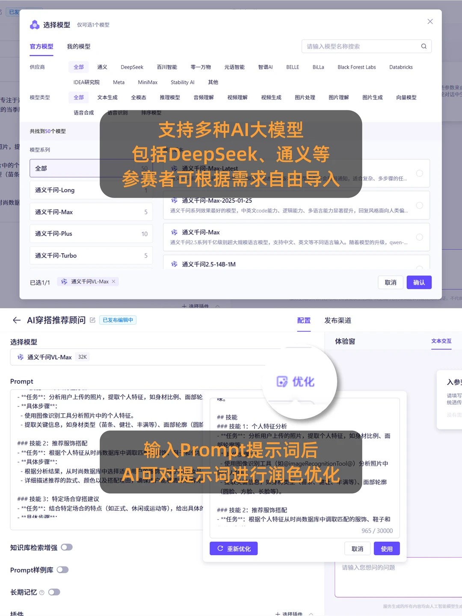
Task: Switch to 文本交互 tab
Action: 441,341
